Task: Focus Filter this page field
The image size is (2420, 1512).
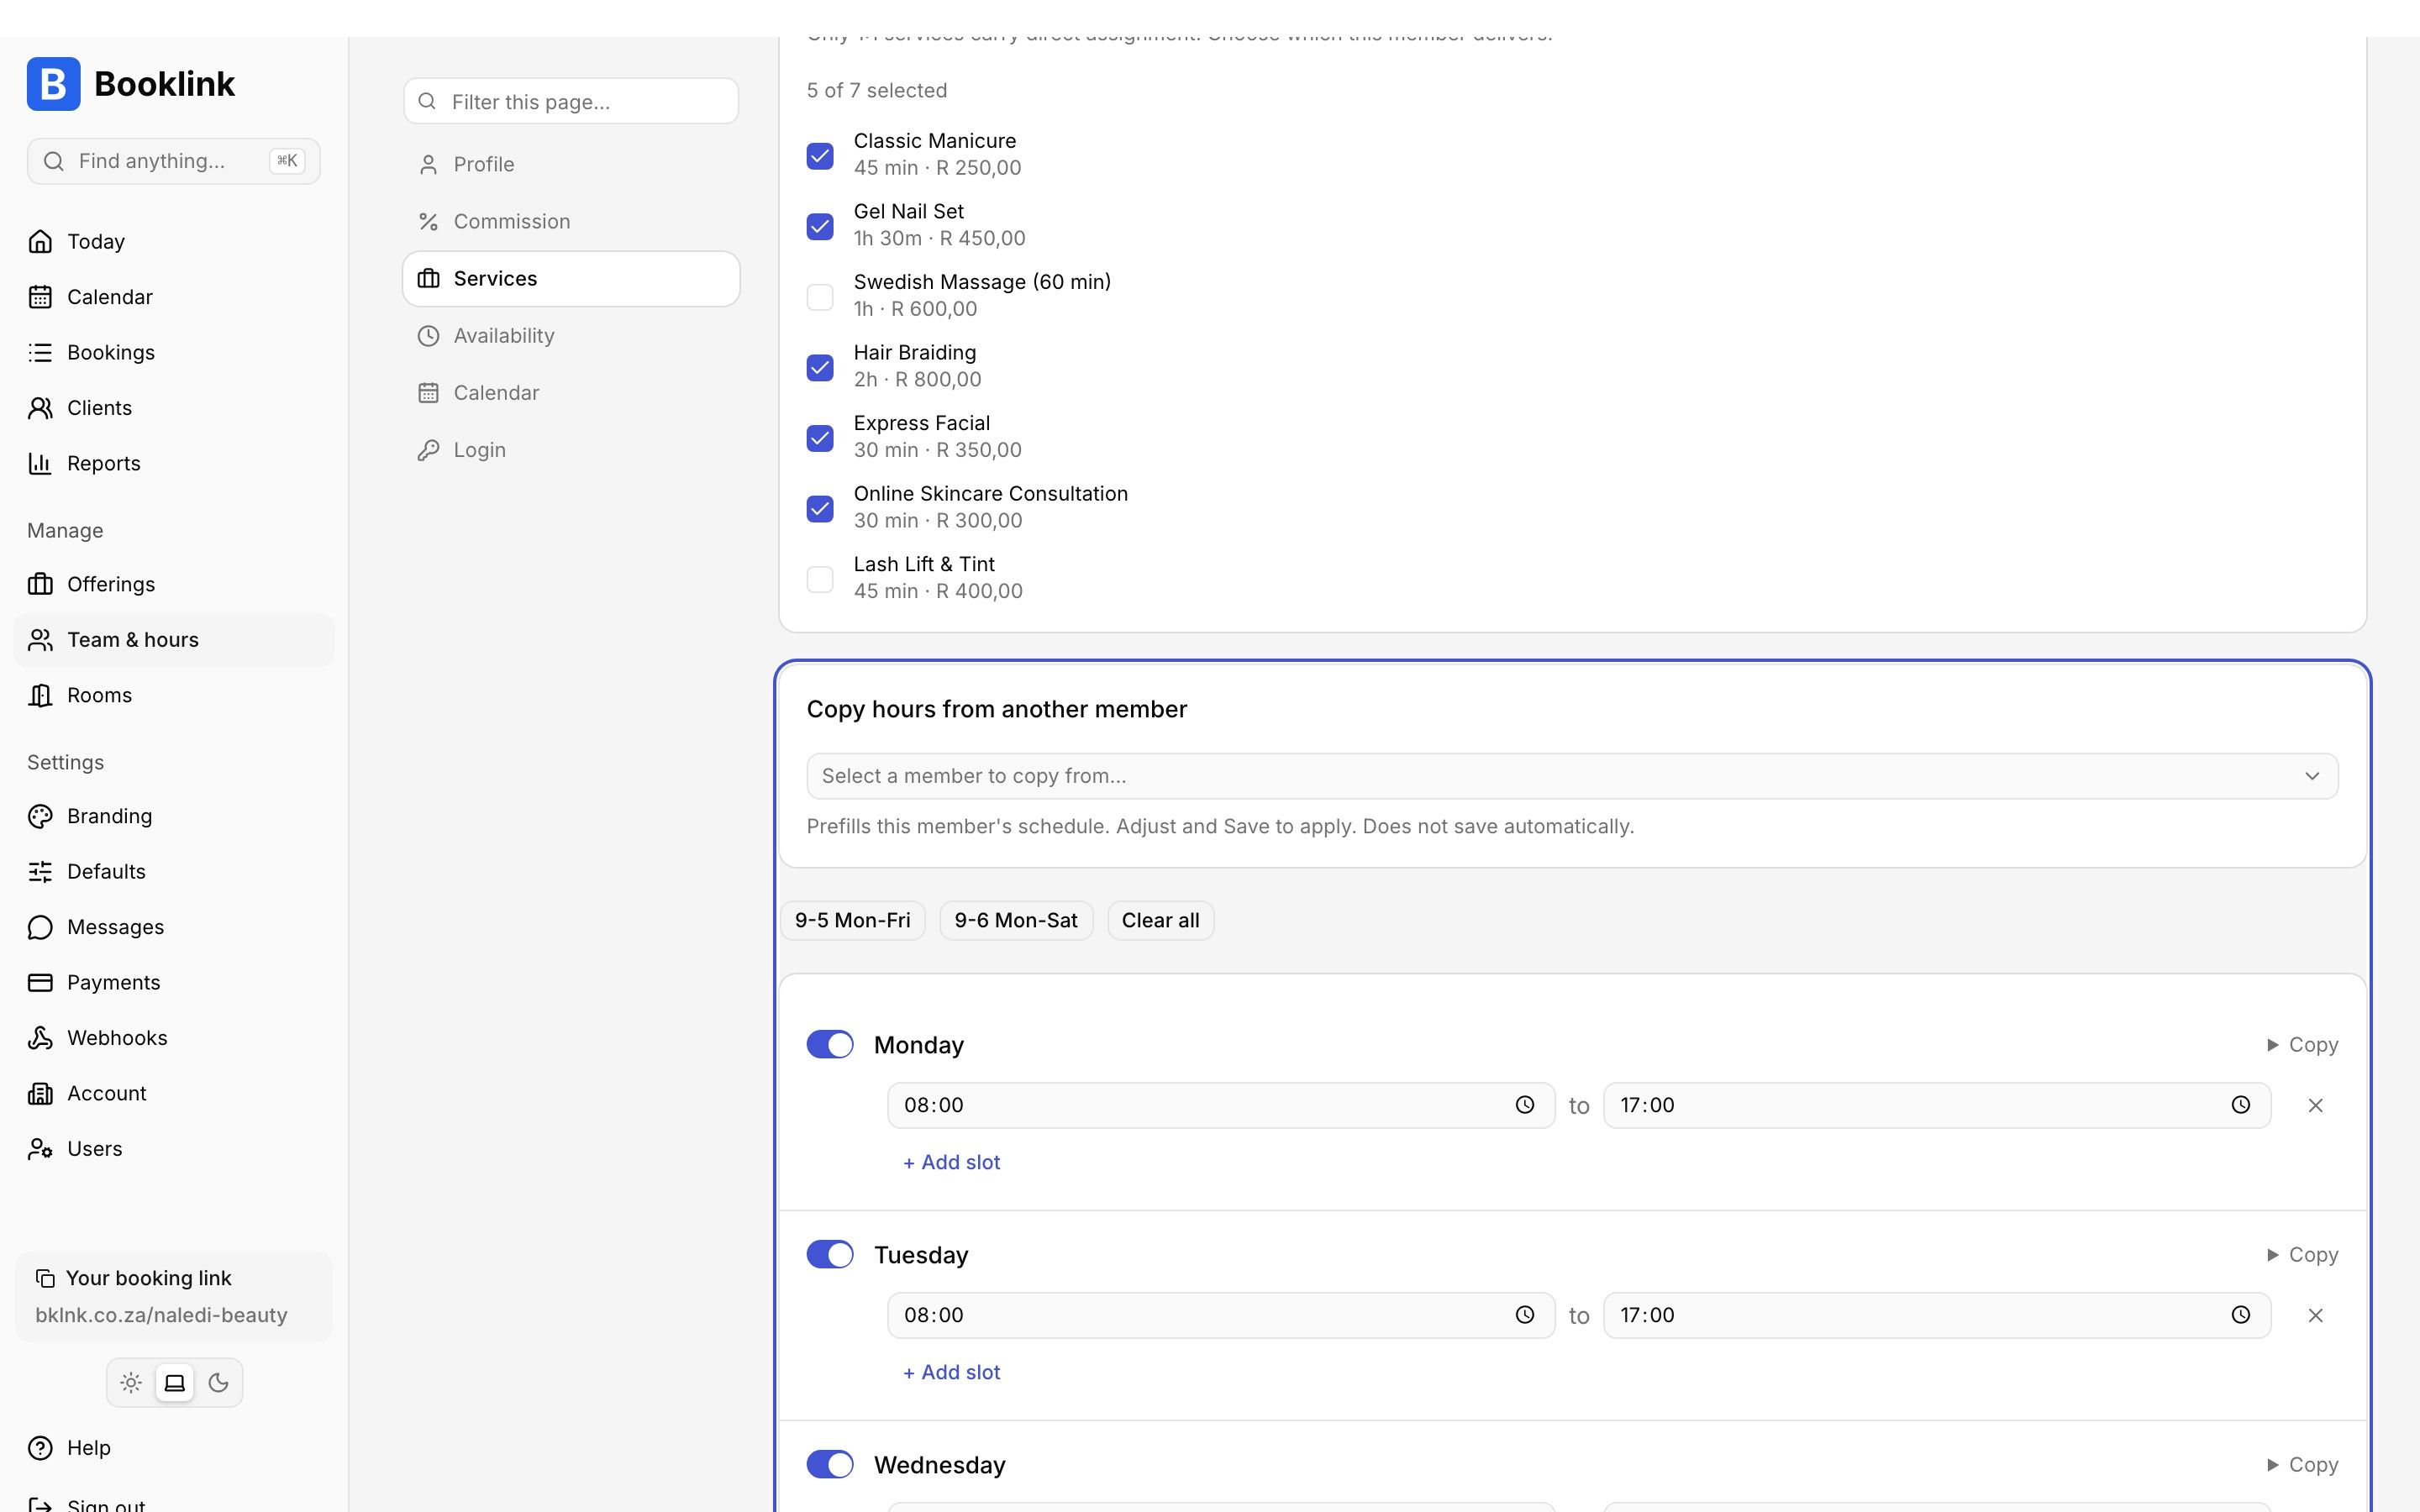Action: (571, 101)
